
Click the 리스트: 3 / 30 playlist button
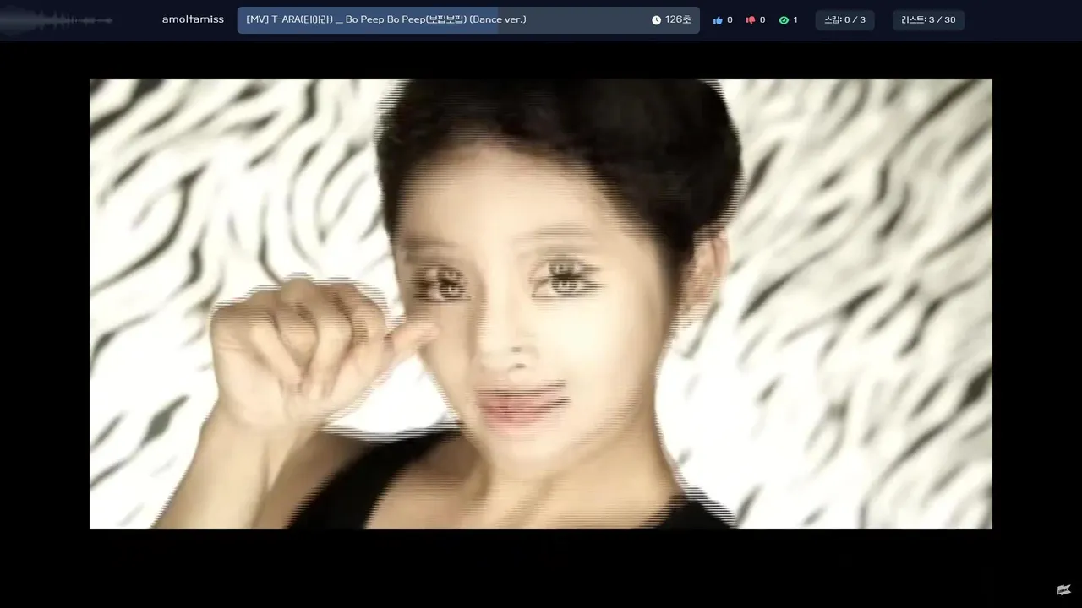click(x=928, y=19)
